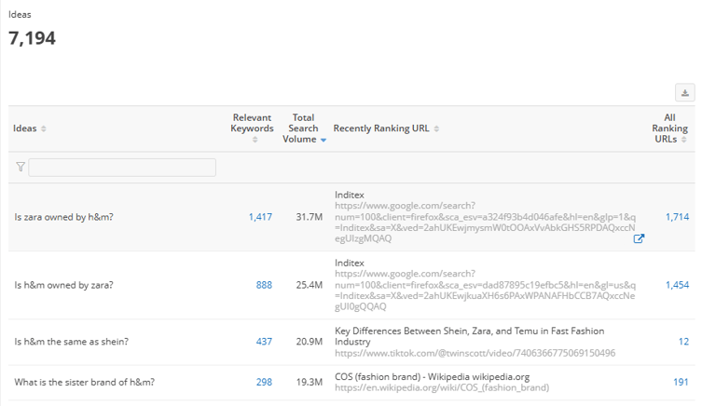
Task: Click the 31.7M search volume value
Action: point(309,217)
